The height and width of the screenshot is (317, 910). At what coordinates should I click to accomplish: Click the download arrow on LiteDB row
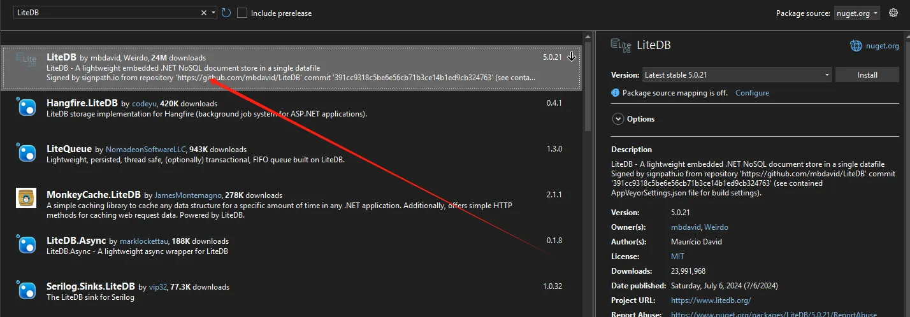[x=572, y=57]
